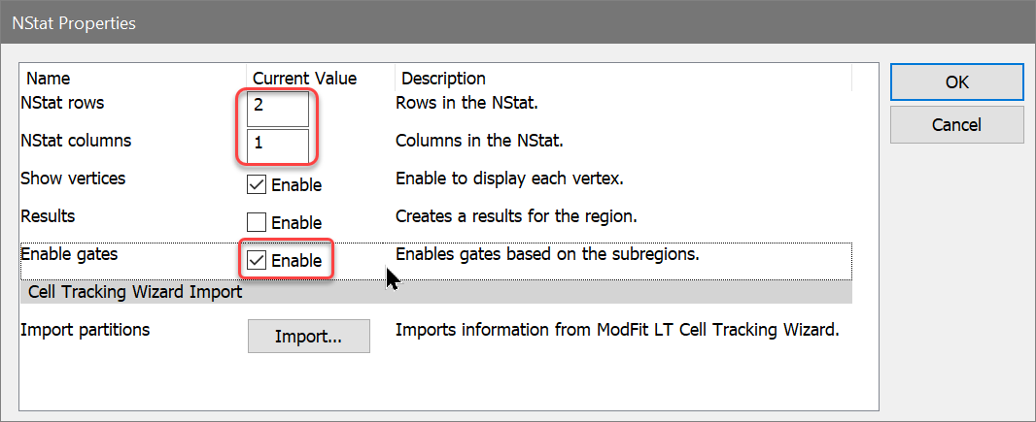Screen dimensions: 1036x422
Task: Select the Import partitions property name
Action: 86,330
